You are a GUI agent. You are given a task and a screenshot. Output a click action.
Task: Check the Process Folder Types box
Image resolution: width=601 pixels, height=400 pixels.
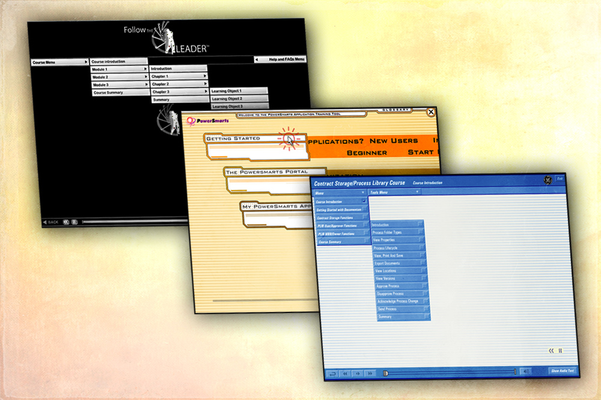click(x=421, y=232)
